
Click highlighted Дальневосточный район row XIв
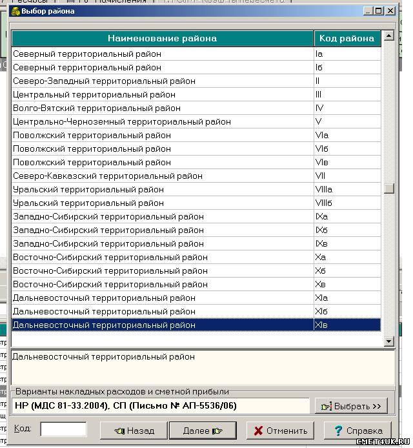[196, 325]
